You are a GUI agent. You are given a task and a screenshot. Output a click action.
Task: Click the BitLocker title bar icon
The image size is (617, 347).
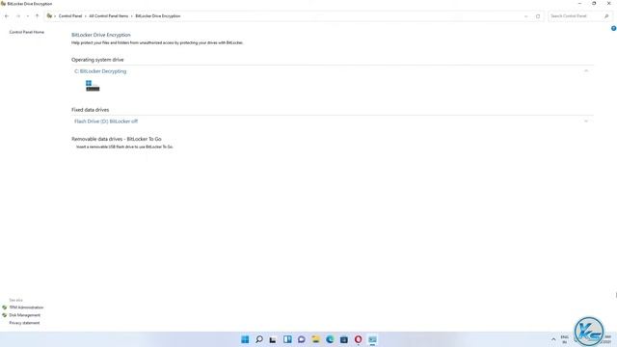[x=3, y=4]
